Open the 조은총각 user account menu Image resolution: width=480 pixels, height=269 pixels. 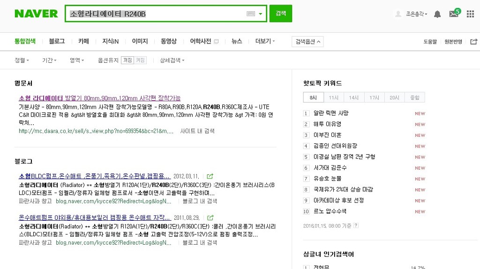[x=416, y=14]
